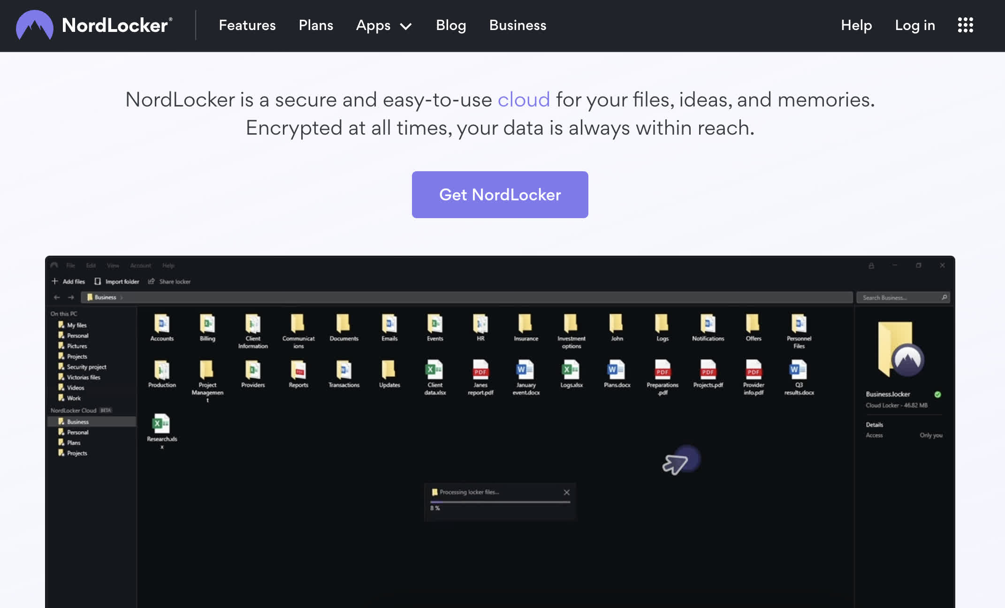Image resolution: width=1005 pixels, height=608 pixels.
Task: Open the Accounts folder icon
Action: point(162,327)
